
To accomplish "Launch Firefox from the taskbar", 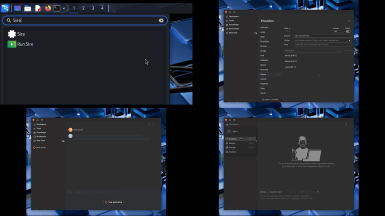I will point(48,8).
